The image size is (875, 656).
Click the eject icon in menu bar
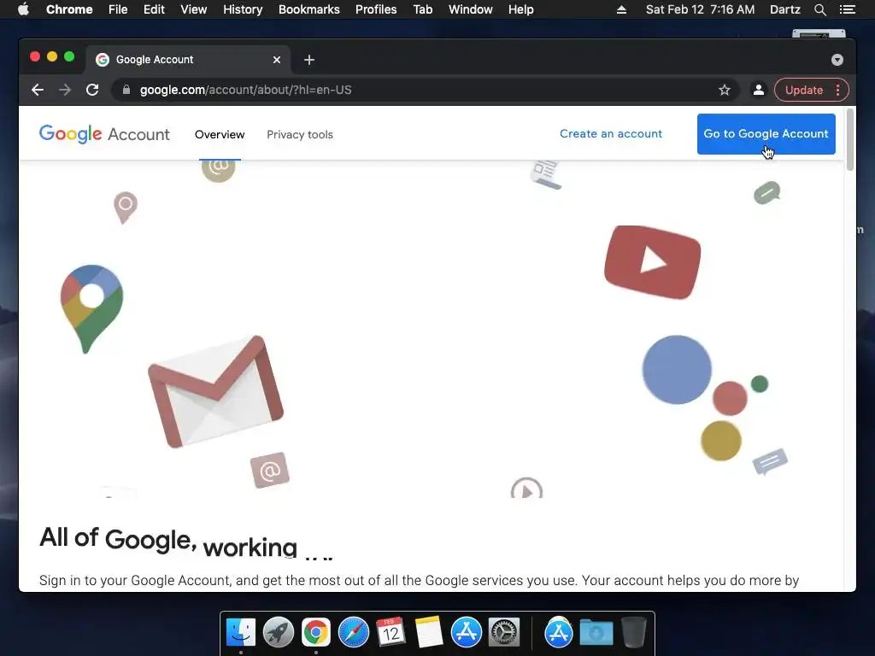(621, 9)
